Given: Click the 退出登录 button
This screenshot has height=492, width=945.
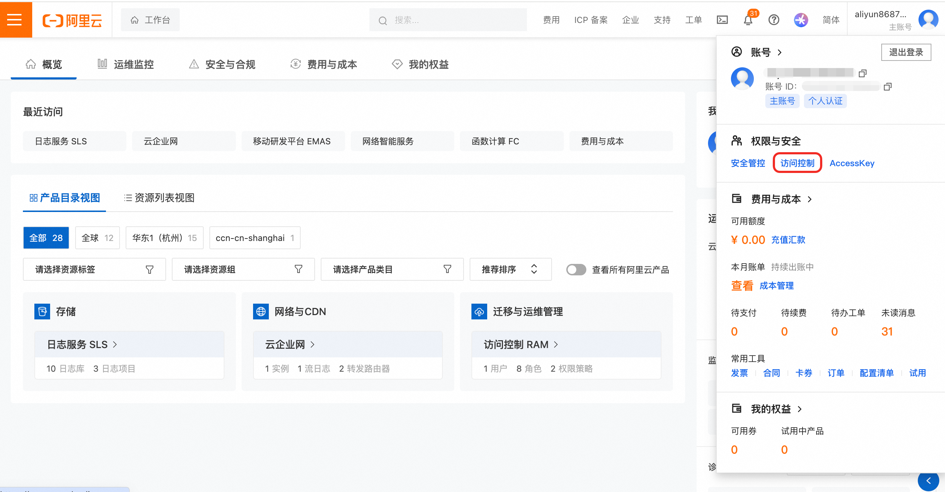Looking at the screenshot, I should pyautogui.click(x=905, y=52).
